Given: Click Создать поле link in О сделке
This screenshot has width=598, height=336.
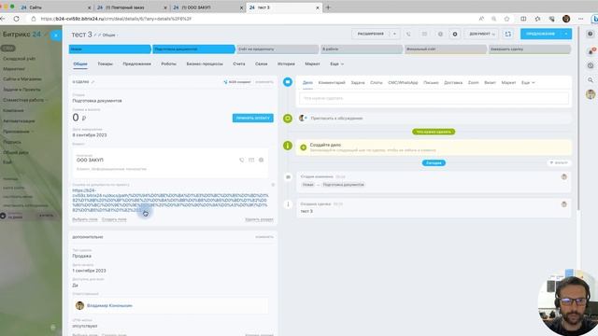Looking at the screenshot, I should 114,219.
